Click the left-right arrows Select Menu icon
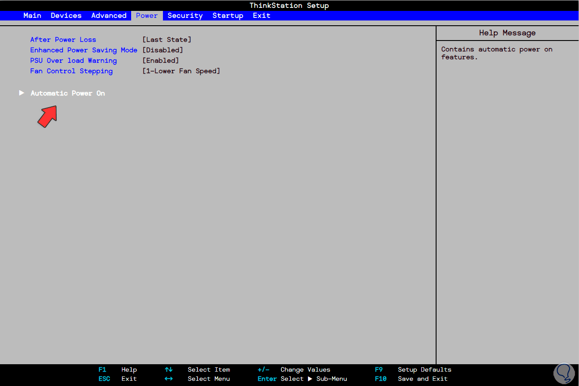 (169, 379)
